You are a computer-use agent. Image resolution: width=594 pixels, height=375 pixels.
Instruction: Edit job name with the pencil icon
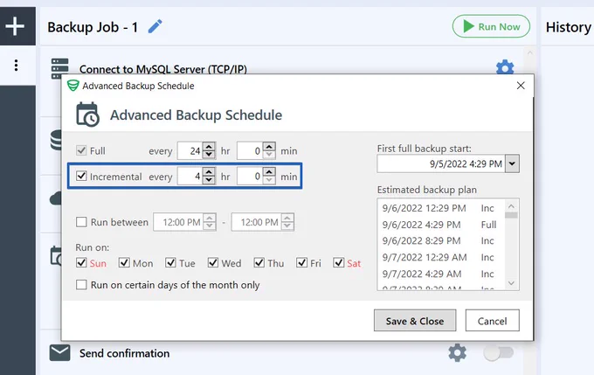click(x=155, y=26)
